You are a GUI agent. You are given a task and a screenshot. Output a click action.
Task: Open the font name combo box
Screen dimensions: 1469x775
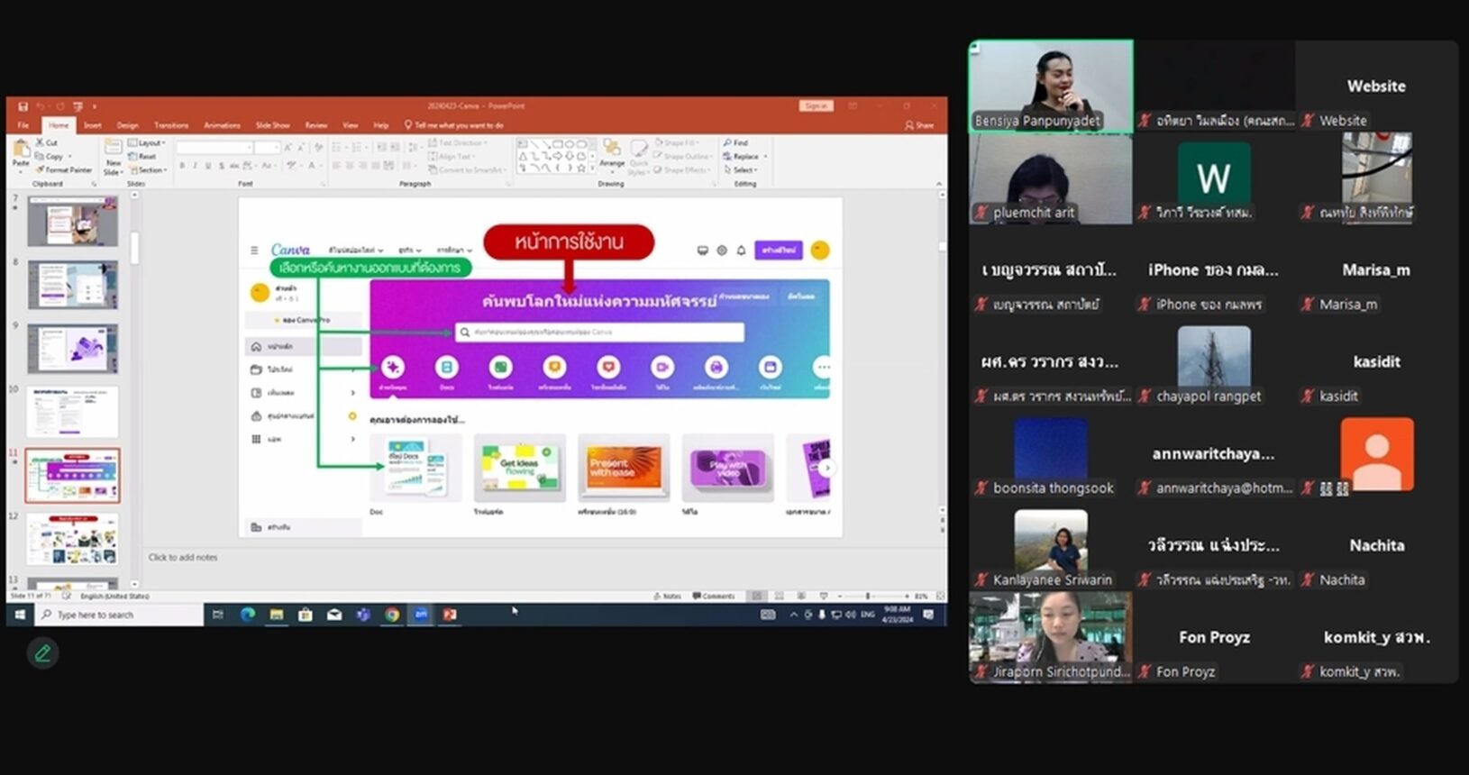click(214, 147)
